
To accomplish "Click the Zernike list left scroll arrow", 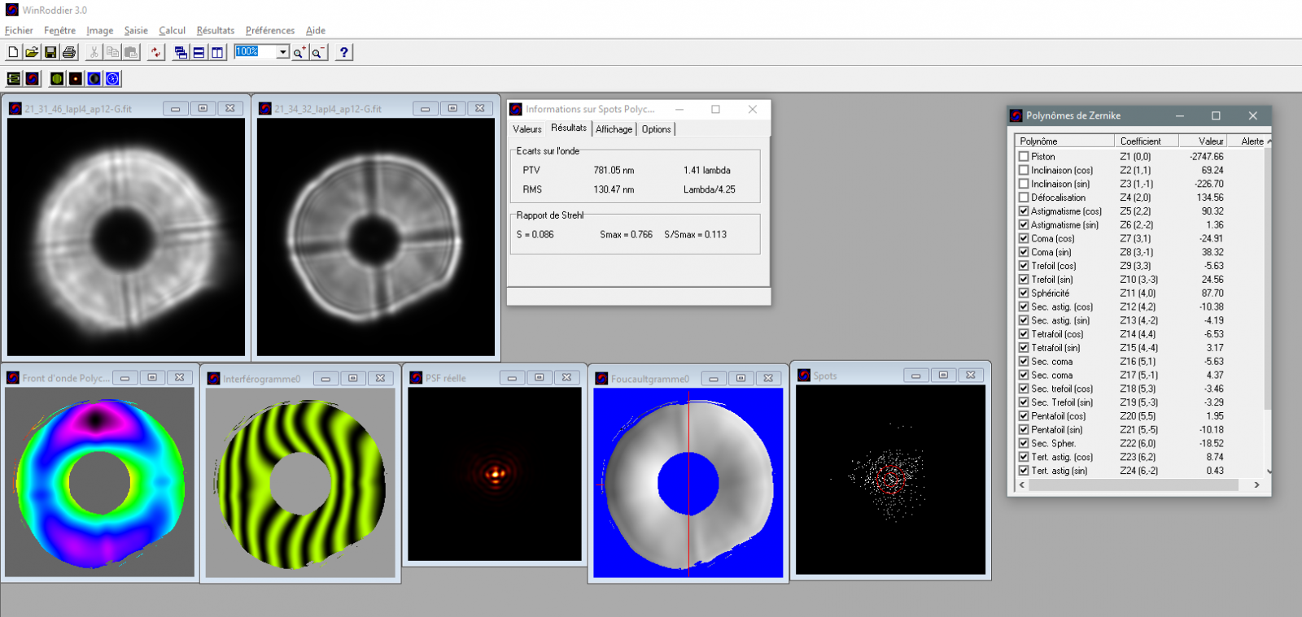I will (x=1022, y=485).
